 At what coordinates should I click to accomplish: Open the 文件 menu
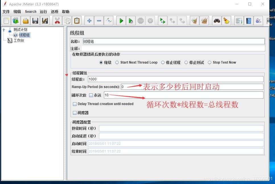click(x=6, y=12)
